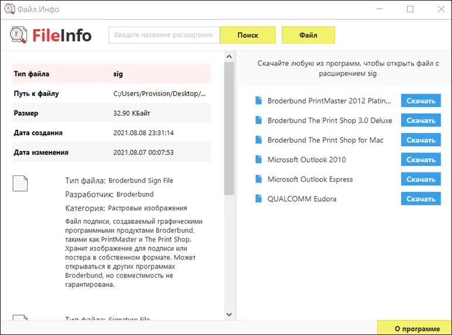The height and width of the screenshot is (335, 452).
Task: Click Microsoft Outlook 2010 program name
Action: [307, 160]
